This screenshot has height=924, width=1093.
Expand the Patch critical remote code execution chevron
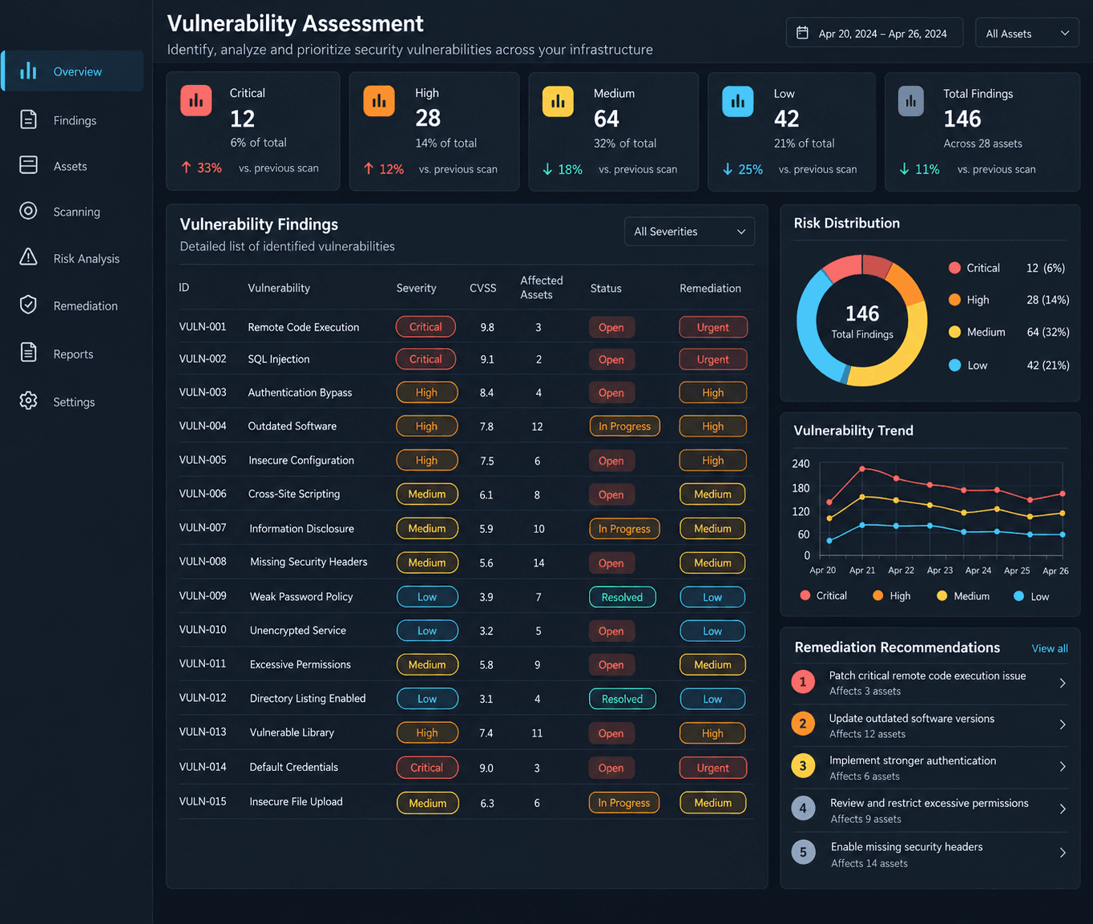[x=1063, y=683]
